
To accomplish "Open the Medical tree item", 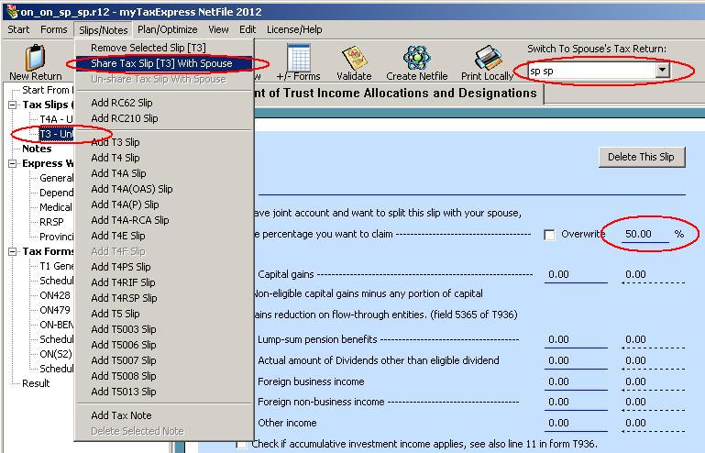I will coord(56,207).
